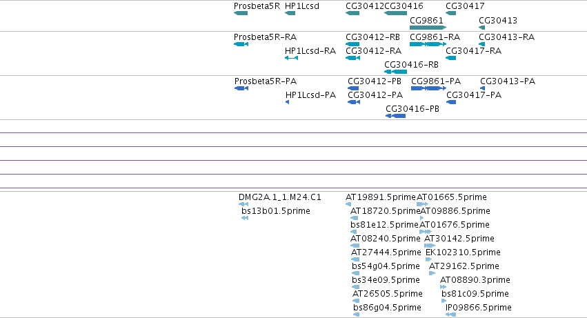The width and height of the screenshot is (587, 318).
Task: Click protein CG30413-PA label
Action: [x=508, y=81]
